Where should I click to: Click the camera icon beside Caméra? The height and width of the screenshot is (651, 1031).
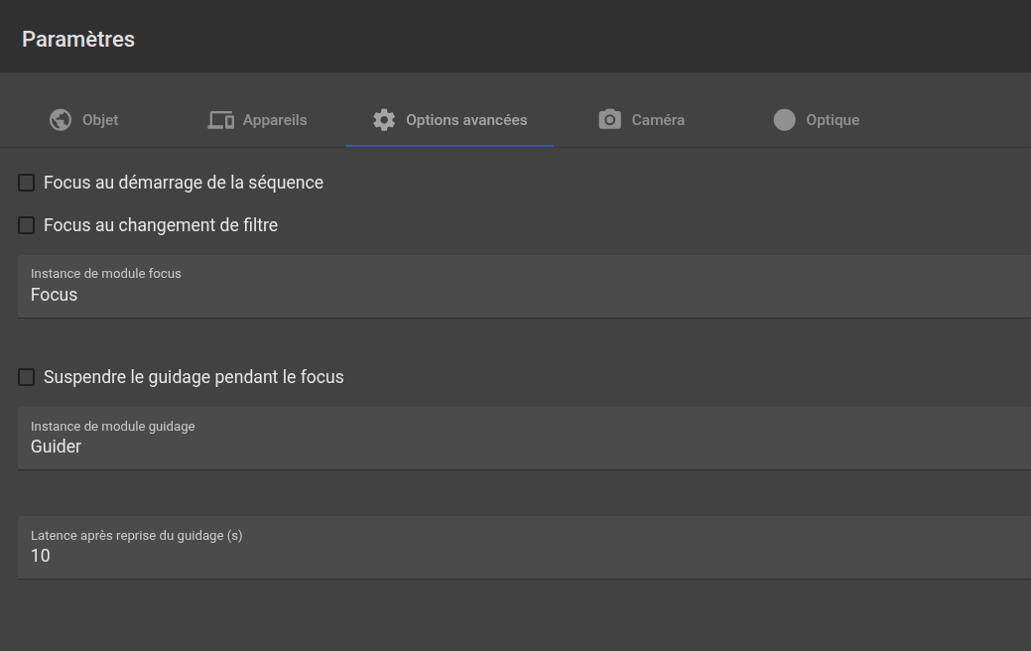[610, 120]
